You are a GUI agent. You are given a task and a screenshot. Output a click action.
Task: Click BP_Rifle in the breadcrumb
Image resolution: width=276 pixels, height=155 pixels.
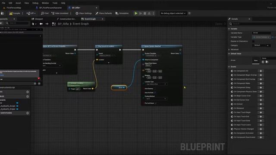[x=63, y=24]
